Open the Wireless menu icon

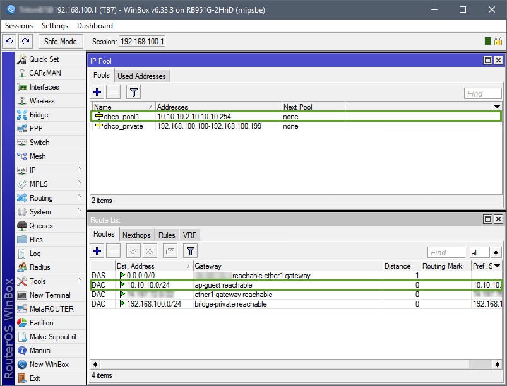[x=22, y=101]
